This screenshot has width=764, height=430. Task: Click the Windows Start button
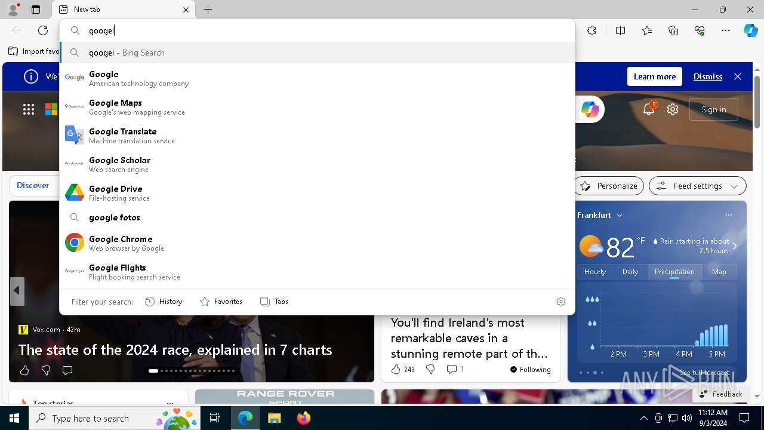14,418
